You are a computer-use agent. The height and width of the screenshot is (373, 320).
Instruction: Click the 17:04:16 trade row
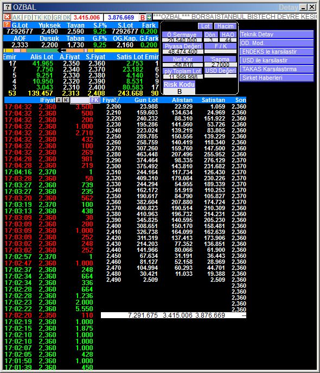pyautogui.click(x=49, y=172)
